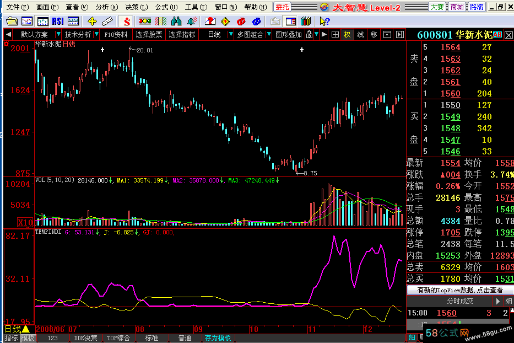Toggle the 细 button at bottom right
This screenshot has height=343, width=514.
(x=412, y=337)
